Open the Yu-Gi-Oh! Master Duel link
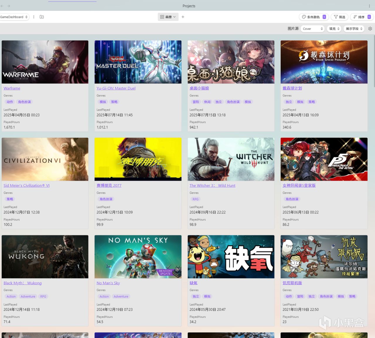The image size is (375, 338). pyautogui.click(x=116, y=88)
